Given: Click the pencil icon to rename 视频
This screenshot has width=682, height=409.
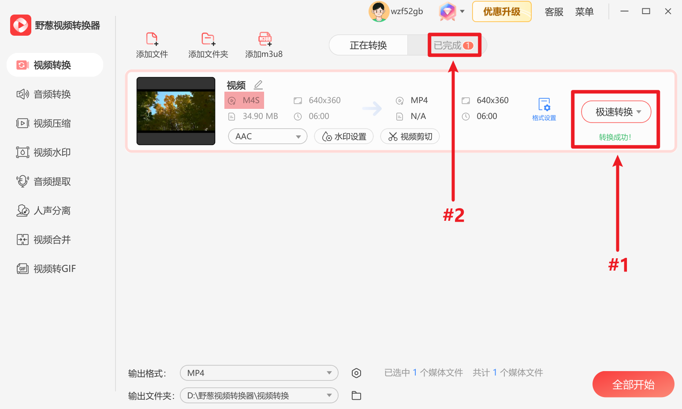Looking at the screenshot, I should coord(258,84).
